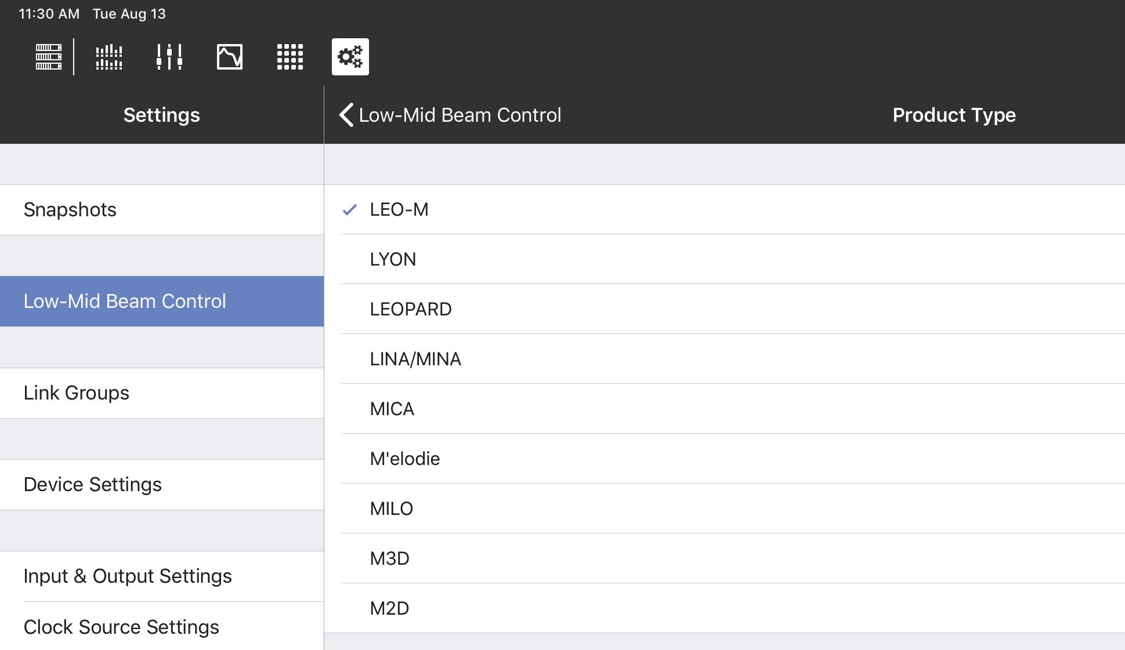Image resolution: width=1125 pixels, height=650 pixels.
Task: Open the faders mixer view icon
Action: [x=169, y=57]
